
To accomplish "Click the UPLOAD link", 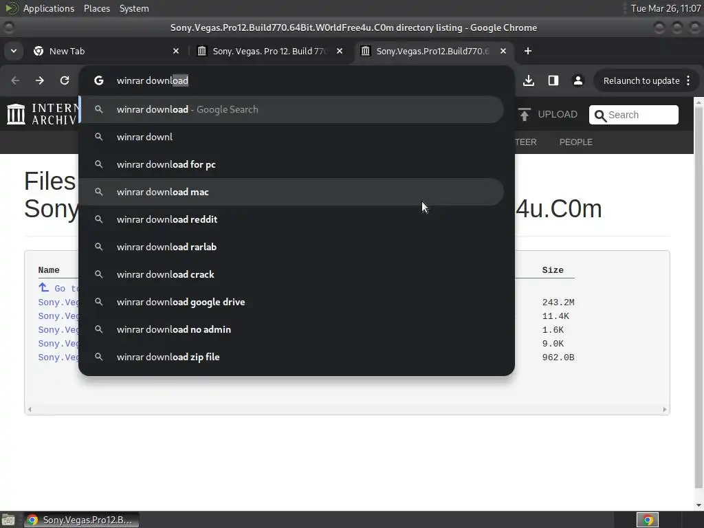I will pos(557,115).
